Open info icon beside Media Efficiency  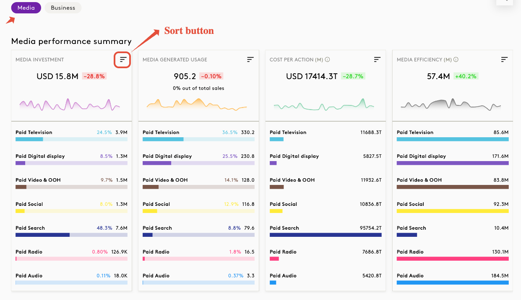[456, 60]
